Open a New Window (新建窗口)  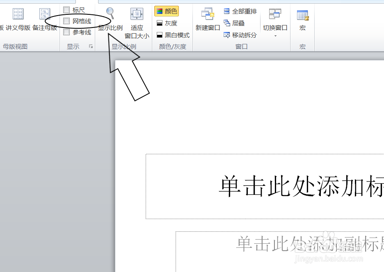point(208,19)
